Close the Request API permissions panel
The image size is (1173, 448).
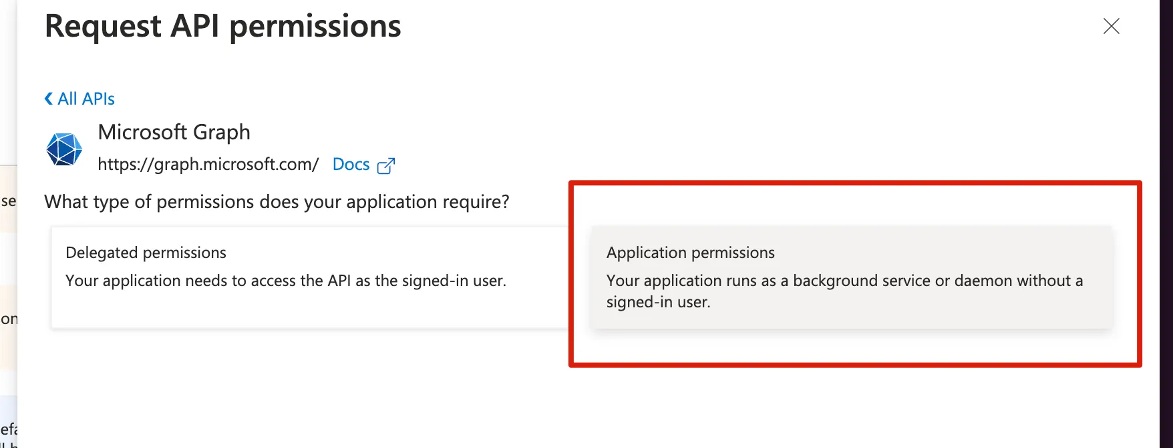click(1111, 26)
